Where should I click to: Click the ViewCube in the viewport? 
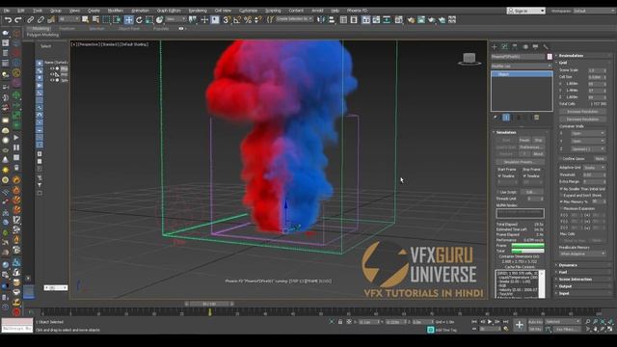pos(469,59)
